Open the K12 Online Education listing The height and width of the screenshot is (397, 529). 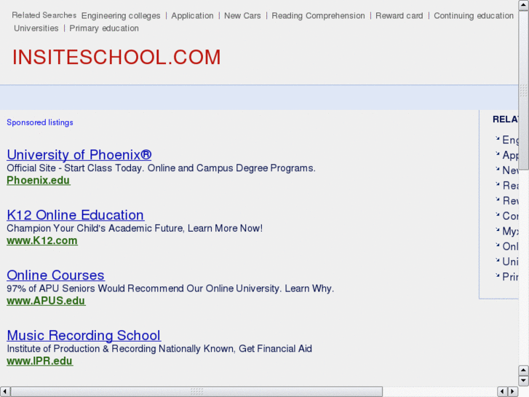pyautogui.click(x=76, y=215)
